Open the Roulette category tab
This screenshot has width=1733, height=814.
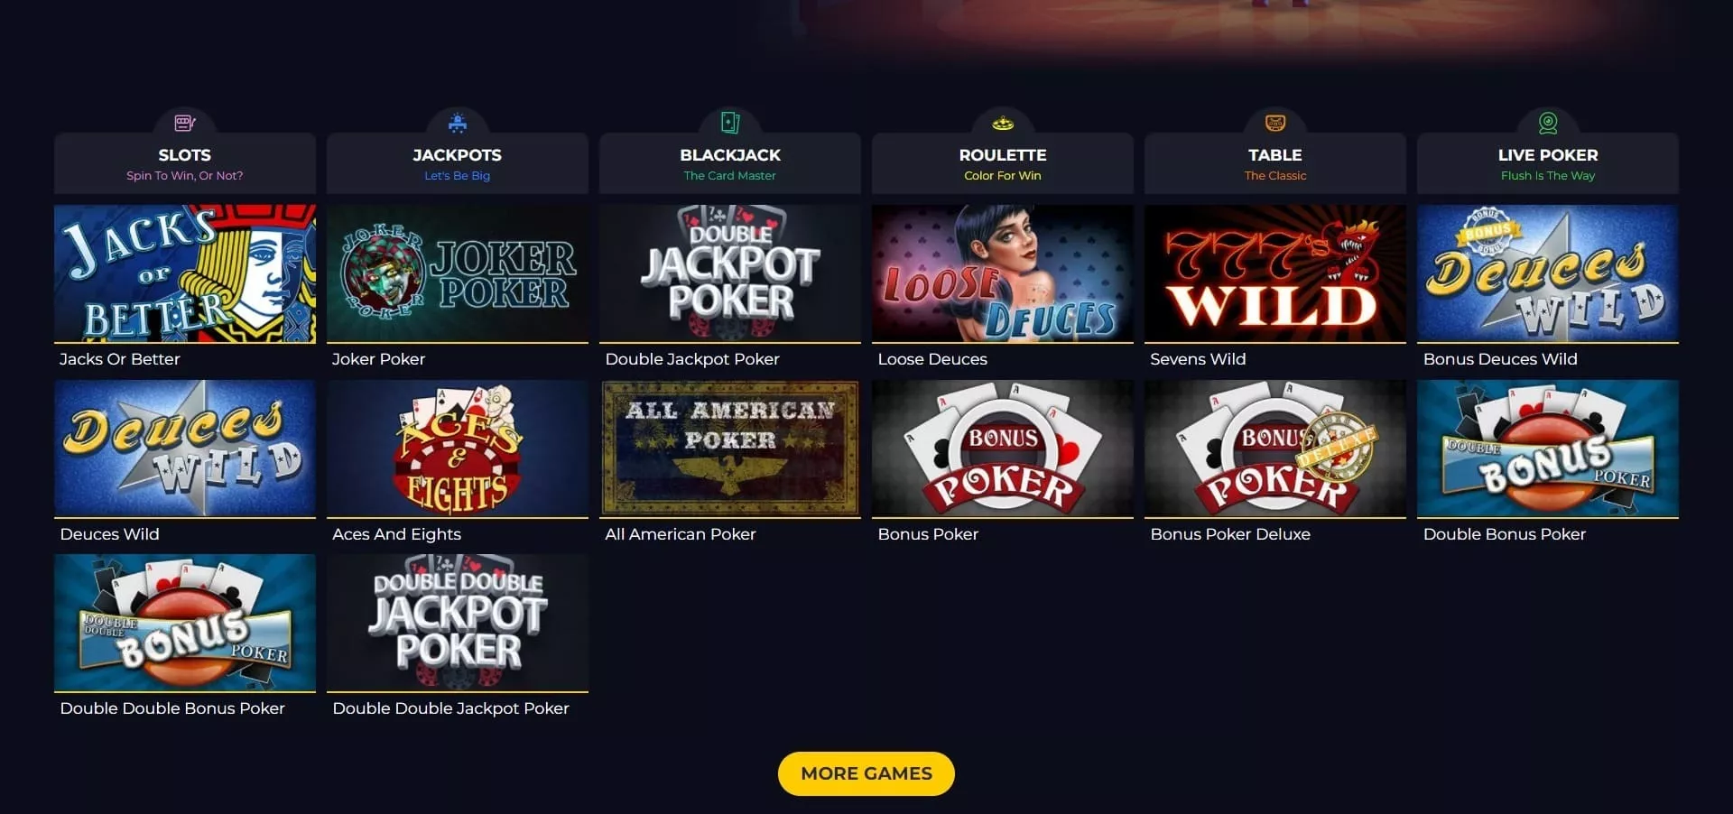[x=1003, y=163]
